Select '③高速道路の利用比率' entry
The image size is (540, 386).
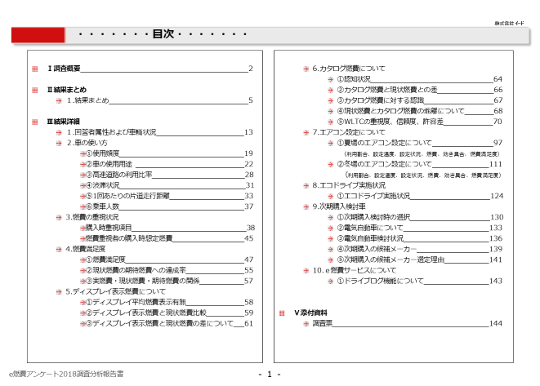118,175
